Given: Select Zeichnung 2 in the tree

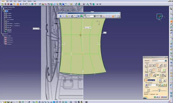Looking at the screenshot, I should pos(10,40).
